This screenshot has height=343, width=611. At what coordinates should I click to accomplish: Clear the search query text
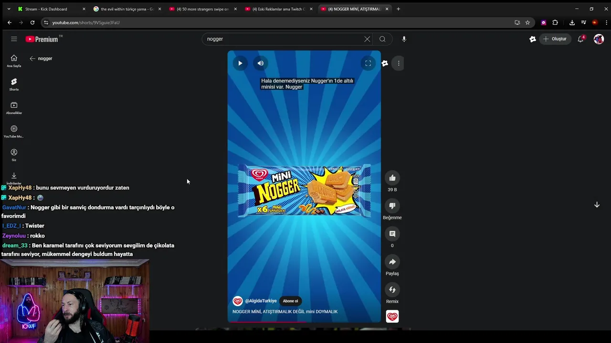click(x=367, y=39)
